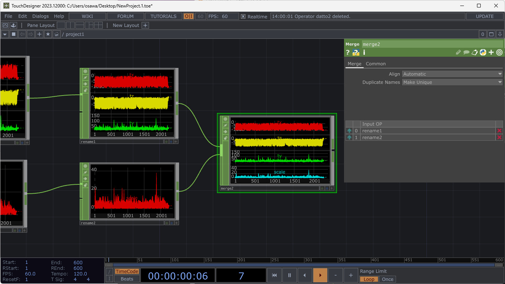Viewport: 505px width, 284px height.
Task: Expand the Align dropdown
Action: 452,74
